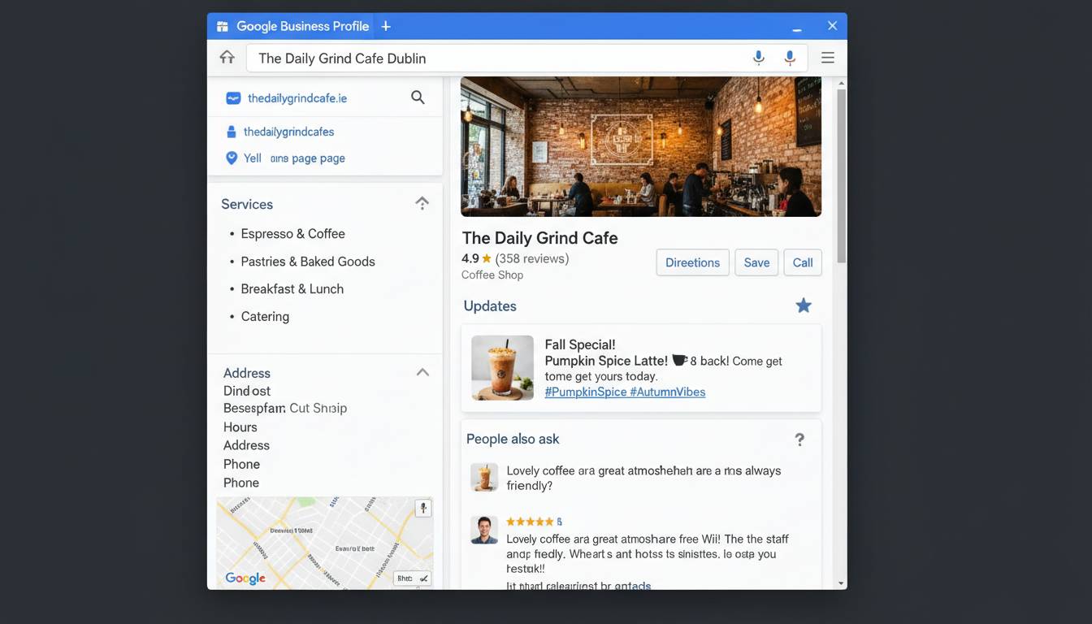Click the scrollbar down arrow
This screenshot has height=624, width=1092.
pos(841,583)
